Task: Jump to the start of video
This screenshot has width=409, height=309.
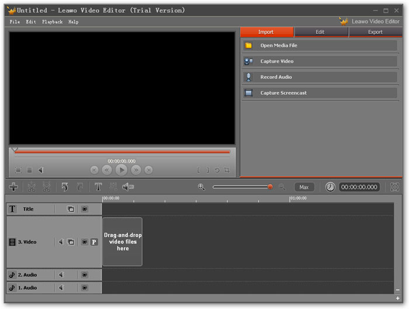Action: (94, 170)
